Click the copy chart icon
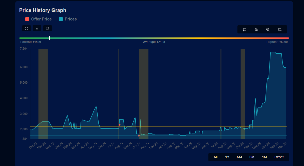The width and height of the screenshot is (304, 166). click(x=48, y=28)
